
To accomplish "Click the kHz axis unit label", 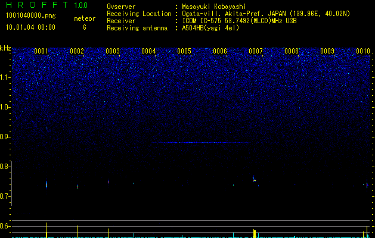I will [x=5, y=48].
